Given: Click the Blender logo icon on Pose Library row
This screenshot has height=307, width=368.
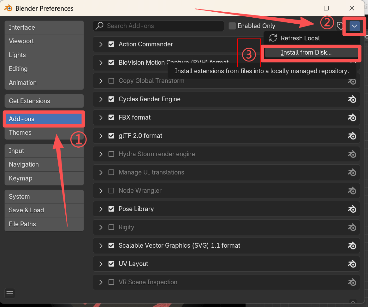Looking at the screenshot, I should pyautogui.click(x=352, y=209).
